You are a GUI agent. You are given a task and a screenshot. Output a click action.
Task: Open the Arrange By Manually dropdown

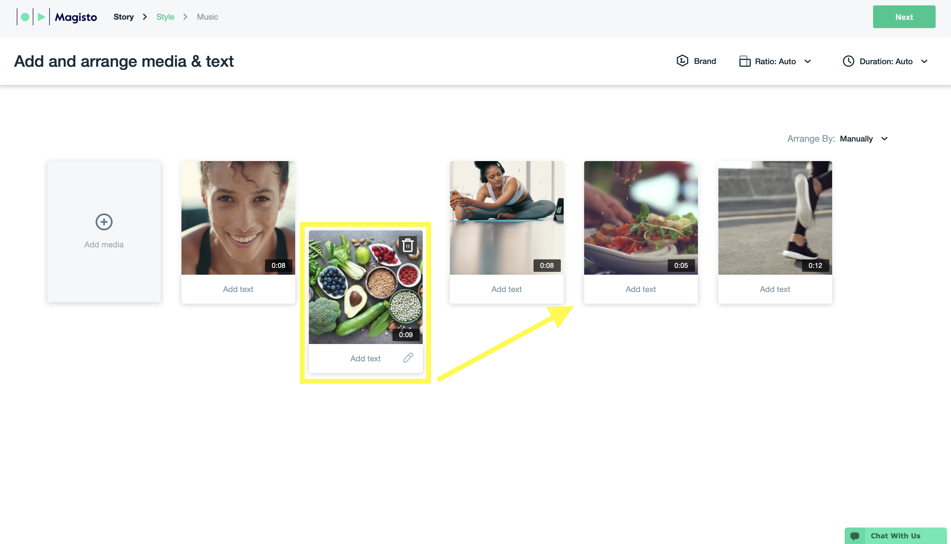pos(864,139)
